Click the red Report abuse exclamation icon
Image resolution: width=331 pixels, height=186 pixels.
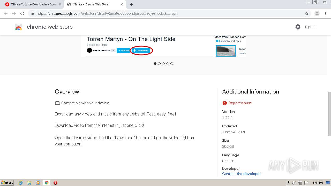224,103
